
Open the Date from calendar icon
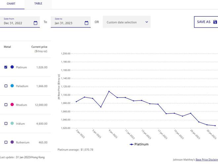[x=36, y=23]
